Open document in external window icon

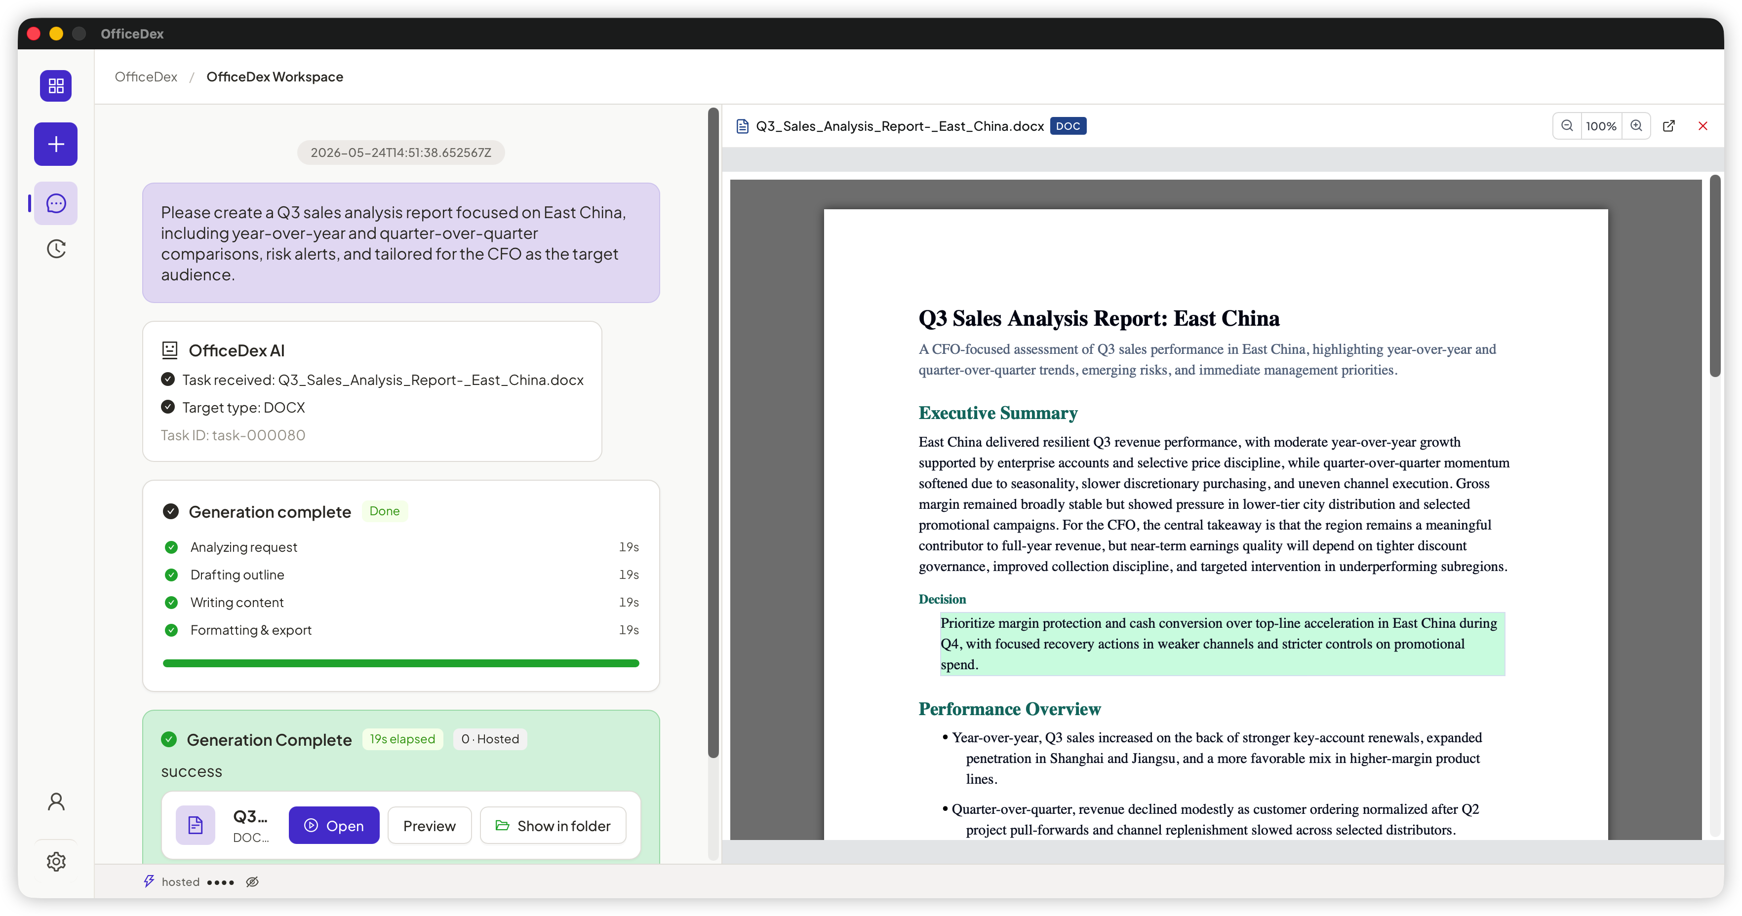(1669, 126)
